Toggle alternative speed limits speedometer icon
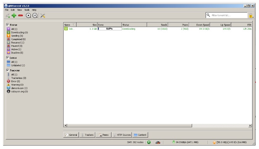The height and width of the screenshot is (149, 259). 158,142
